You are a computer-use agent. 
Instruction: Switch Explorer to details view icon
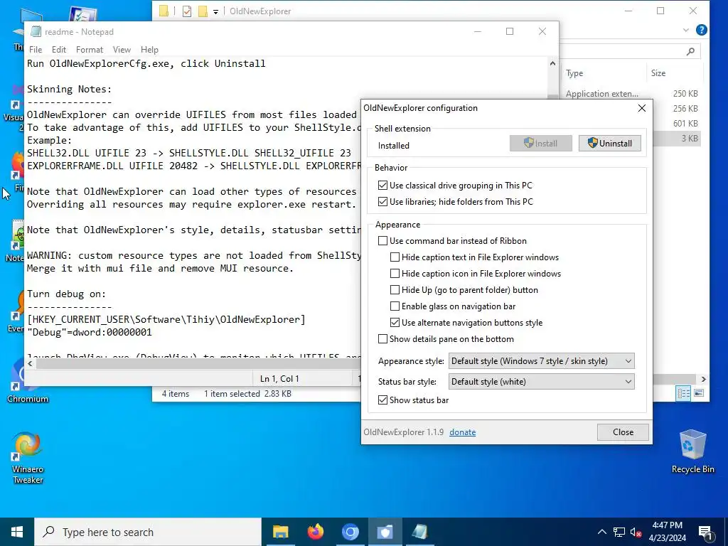pyautogui.click(x=683, y=393)
